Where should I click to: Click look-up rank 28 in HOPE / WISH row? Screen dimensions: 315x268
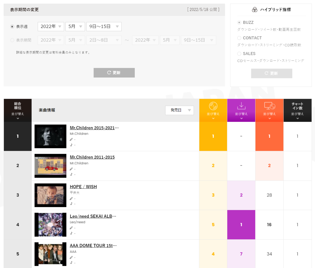point(269,195)
